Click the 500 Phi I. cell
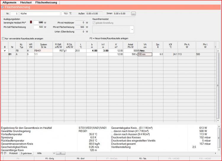The height and width of the screenshot is (161, 222). click(205, 54)
